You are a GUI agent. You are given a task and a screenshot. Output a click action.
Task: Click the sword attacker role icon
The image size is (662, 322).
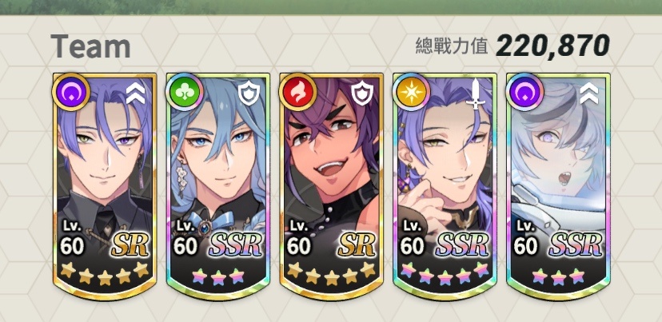476,93
